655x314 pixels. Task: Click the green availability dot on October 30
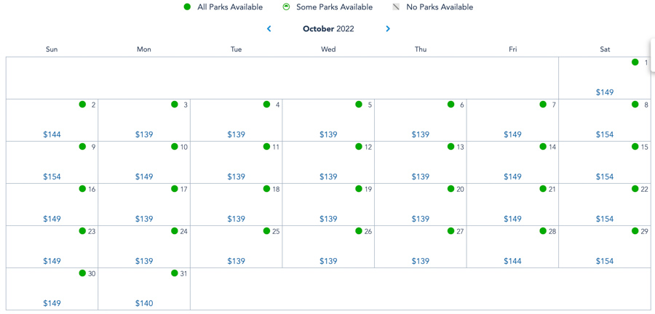coord(83,273)
